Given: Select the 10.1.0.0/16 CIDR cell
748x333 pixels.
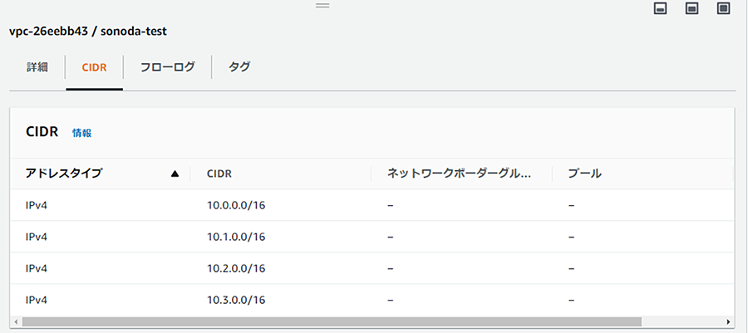Looking at the screenshot, I should pyautogui.click(x=236, y=237).
